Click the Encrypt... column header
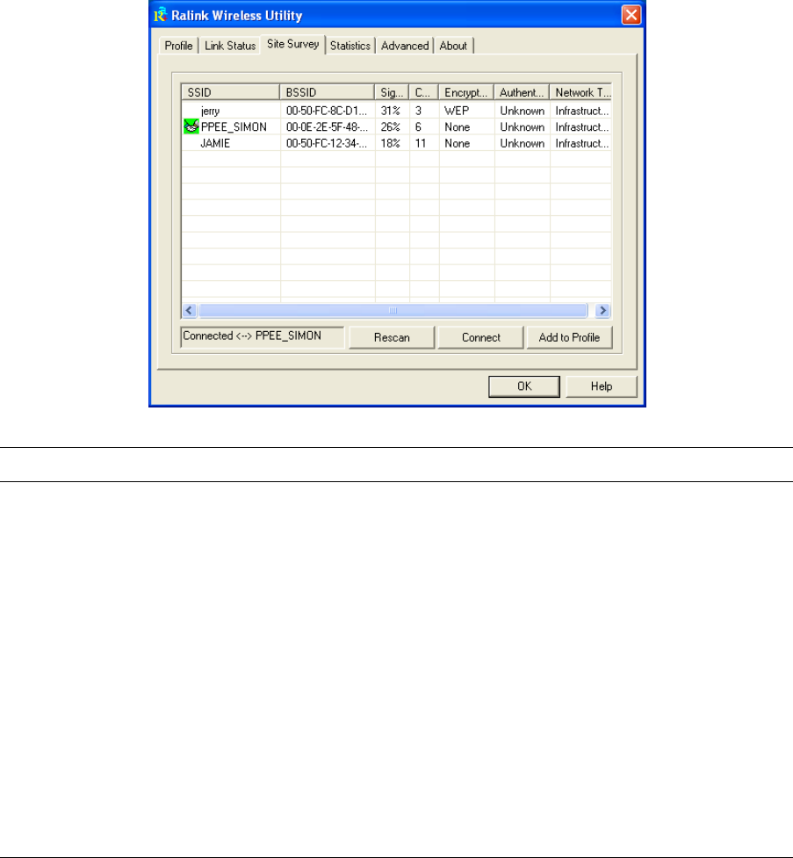Viewport: 793px width, 858px height. pos(466,92)
